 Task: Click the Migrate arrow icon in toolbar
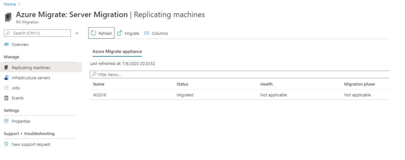[x=119, y=33]
